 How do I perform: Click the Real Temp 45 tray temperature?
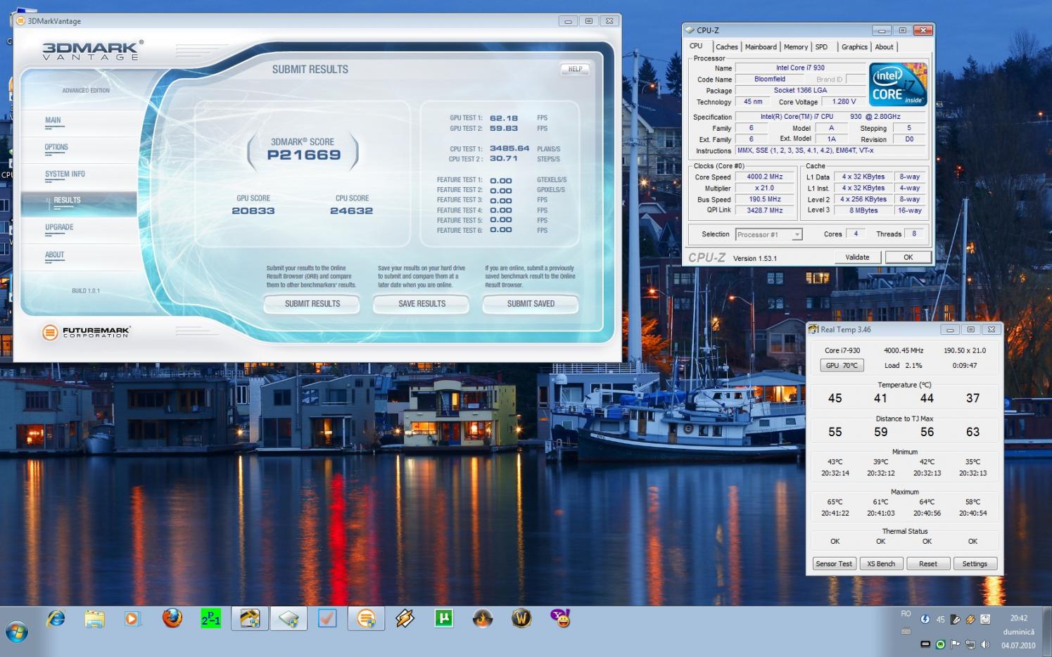tap(940, 620)
